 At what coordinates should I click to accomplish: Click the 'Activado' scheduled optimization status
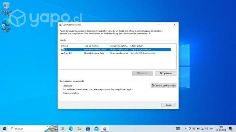[68, 86]
